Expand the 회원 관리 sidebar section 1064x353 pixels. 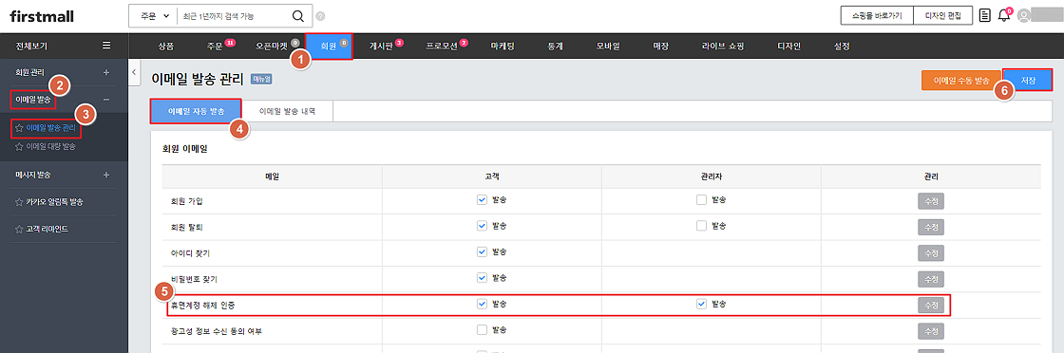point(105,72)
